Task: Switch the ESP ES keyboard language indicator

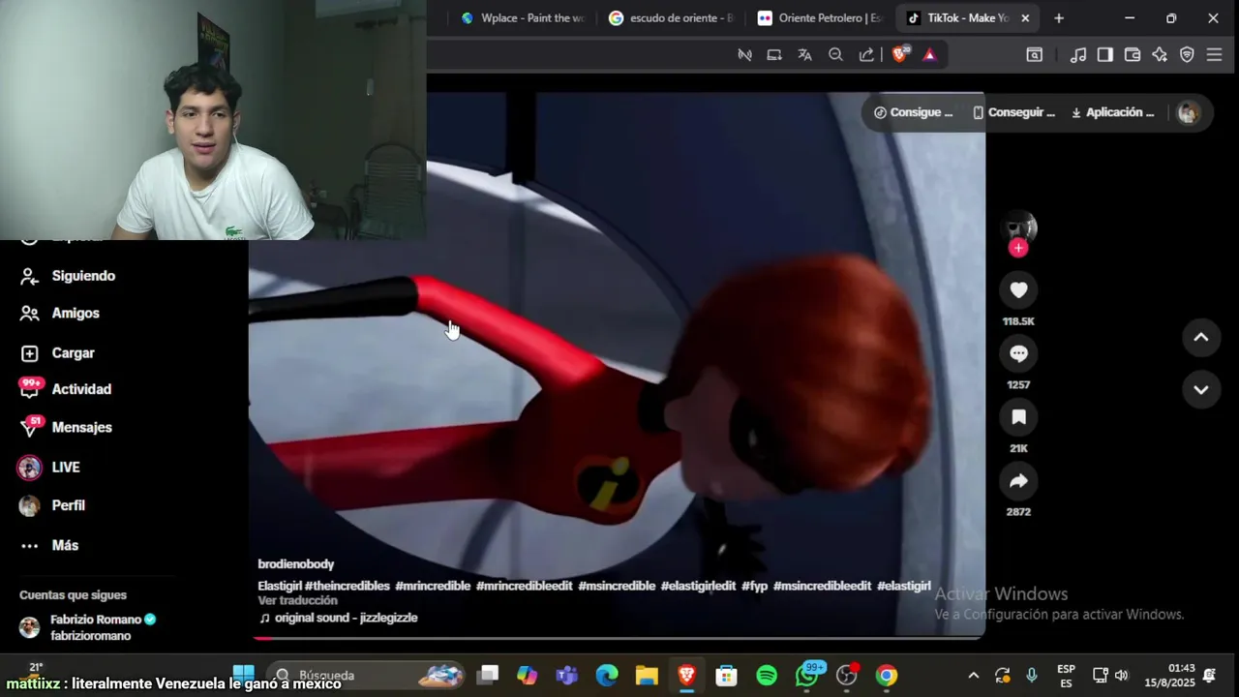Action: (1066, 676)
